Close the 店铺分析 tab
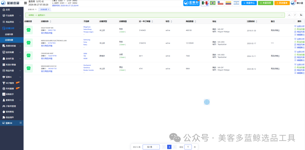 36,9
